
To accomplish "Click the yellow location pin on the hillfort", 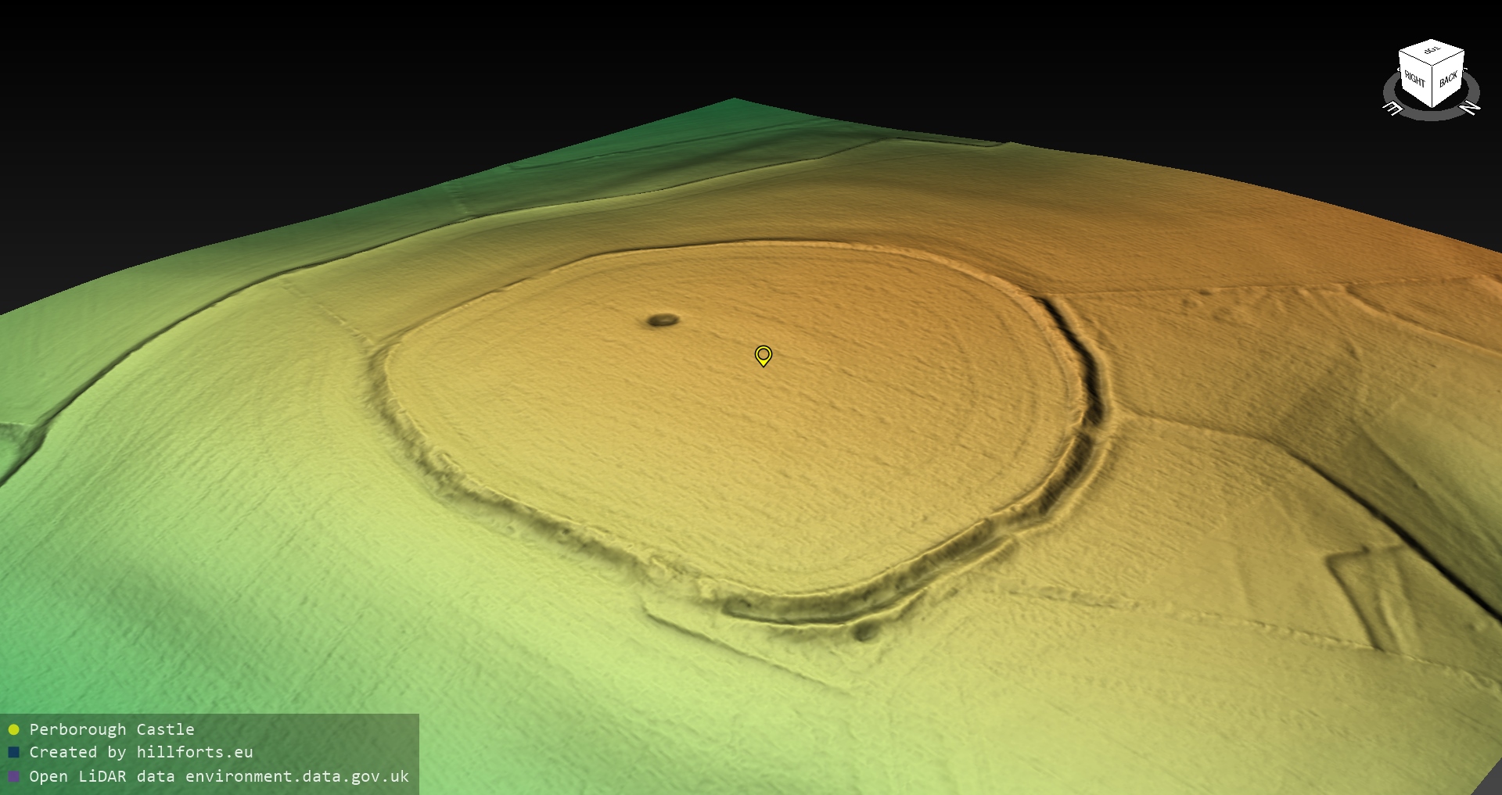I will pyautogui.click(x=763, y=355).
